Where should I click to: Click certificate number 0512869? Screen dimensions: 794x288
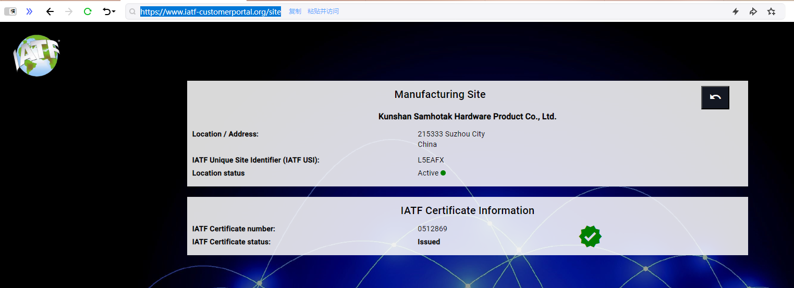[x=432, y=229]
